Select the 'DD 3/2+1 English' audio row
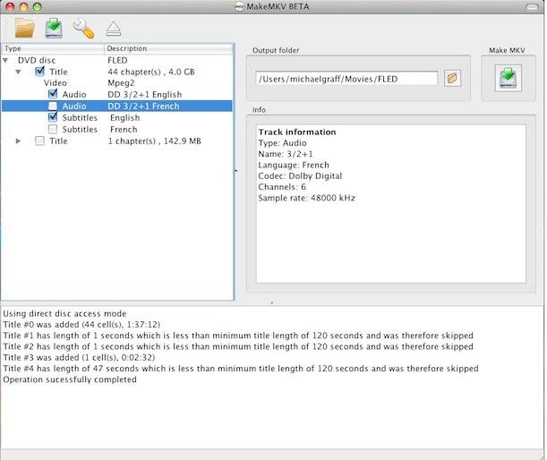 click(x=117, y=95)
